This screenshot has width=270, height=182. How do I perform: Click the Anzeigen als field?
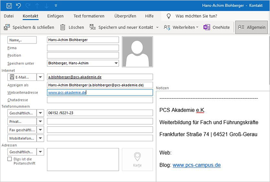(100, 85)
